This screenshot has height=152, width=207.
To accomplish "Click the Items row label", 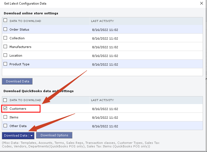I will 14,117.
